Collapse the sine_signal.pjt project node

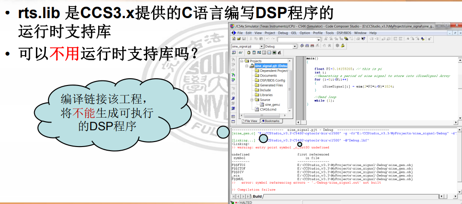click(247, 66)
